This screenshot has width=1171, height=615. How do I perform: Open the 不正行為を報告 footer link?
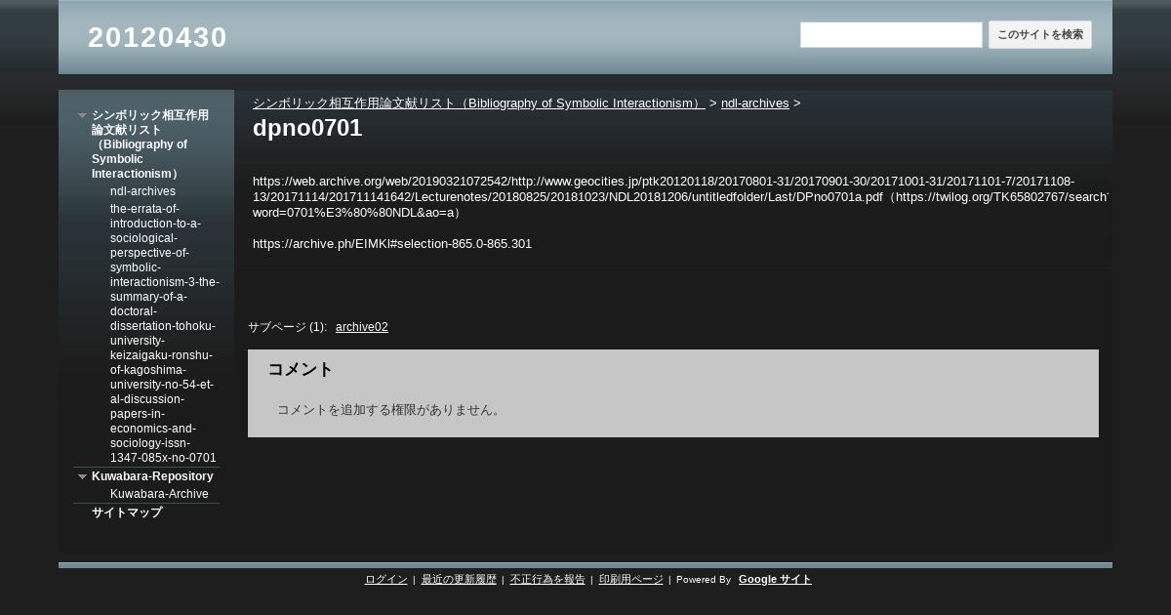tap(547, 580)
